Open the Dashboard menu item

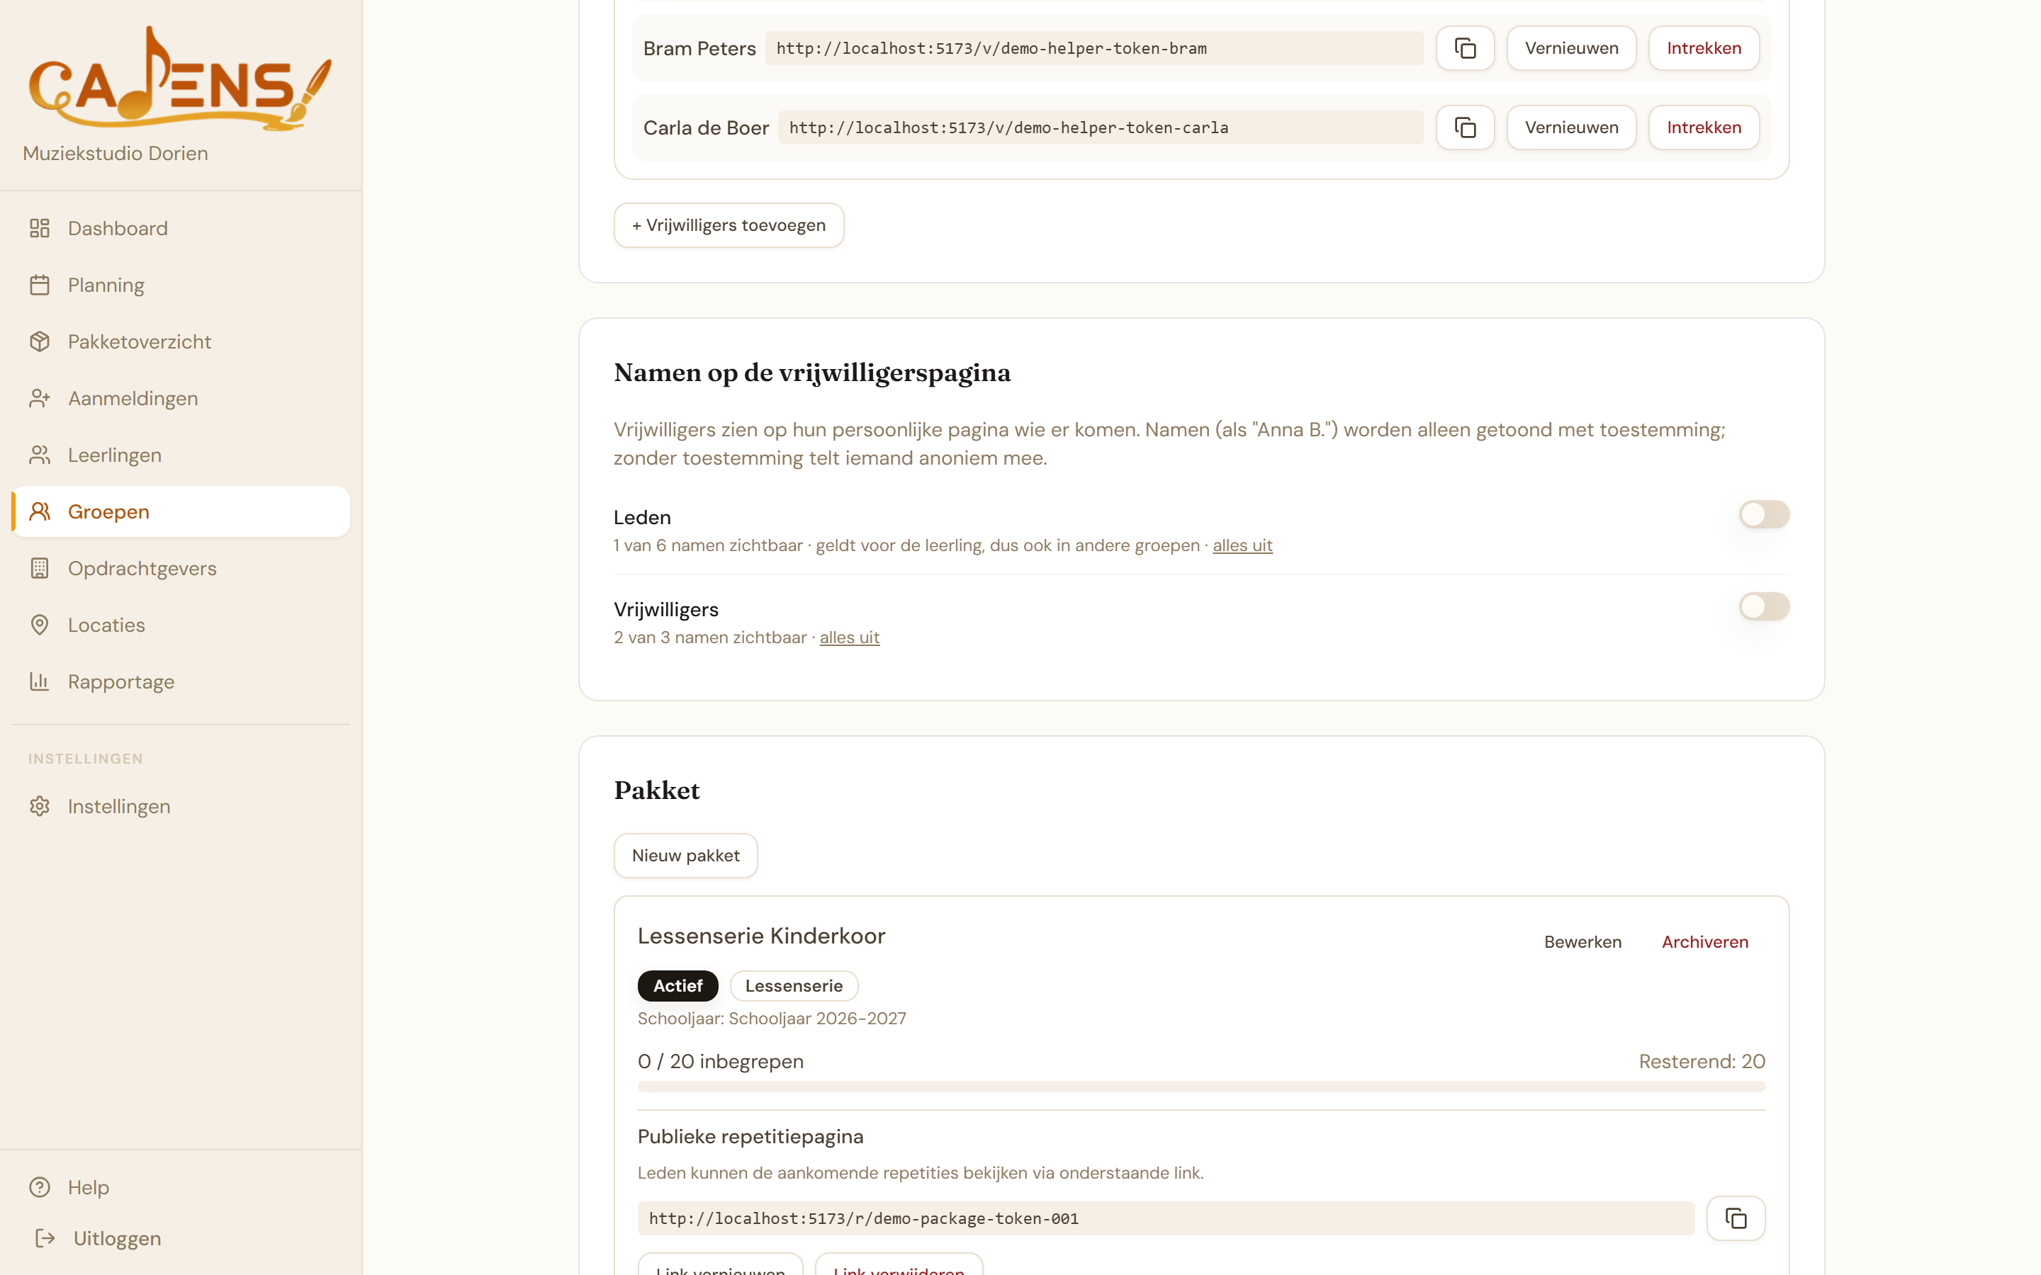pyautogui.click(x=181, y=227)
